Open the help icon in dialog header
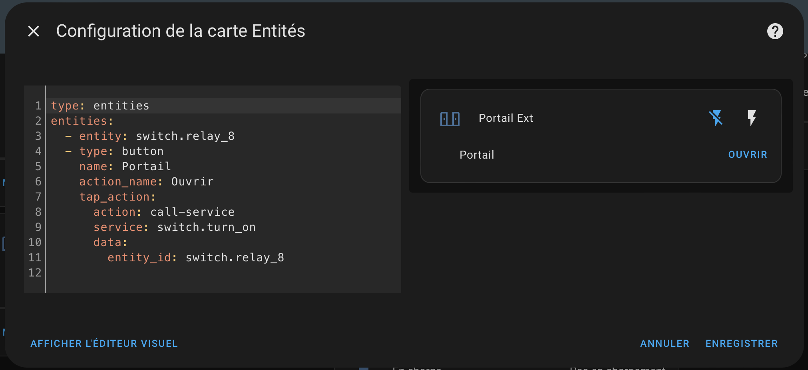Viewport: 808px width, 370px height. pos(775,31)
